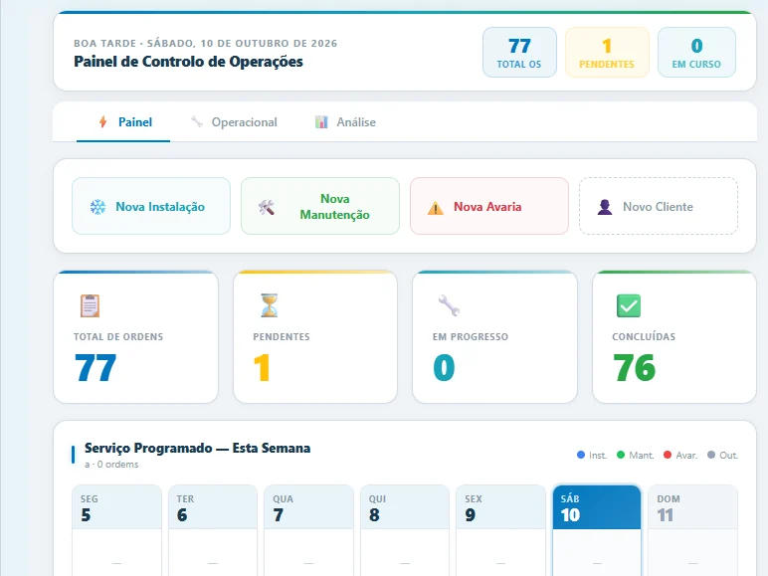The width and height of the screenshot is (768, 576).
Task: Click the red Avar. legend dot
Action: (668, 455)
